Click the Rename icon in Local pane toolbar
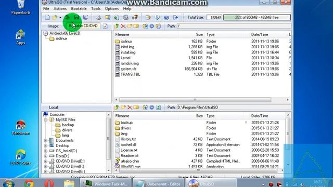This screenshot has height=187, width=333. [x=136, y=108]
